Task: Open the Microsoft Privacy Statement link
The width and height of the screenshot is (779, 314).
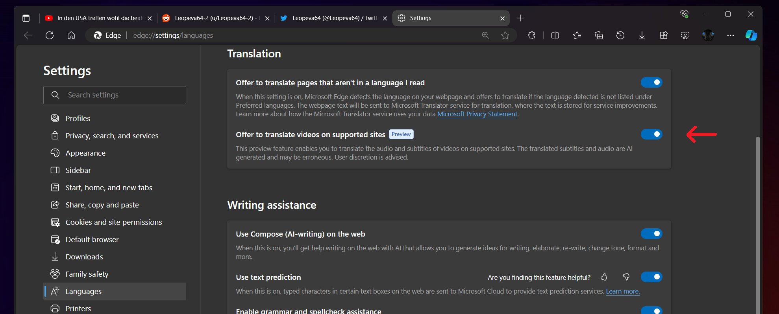Action: (x=477, y=114)
